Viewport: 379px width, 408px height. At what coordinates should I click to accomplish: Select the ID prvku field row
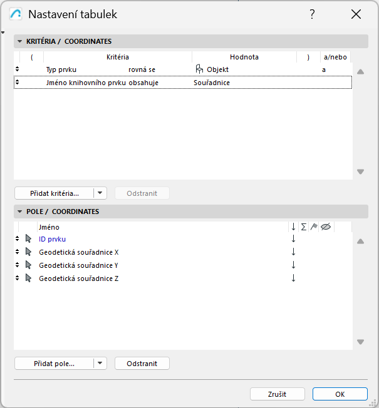157,239
